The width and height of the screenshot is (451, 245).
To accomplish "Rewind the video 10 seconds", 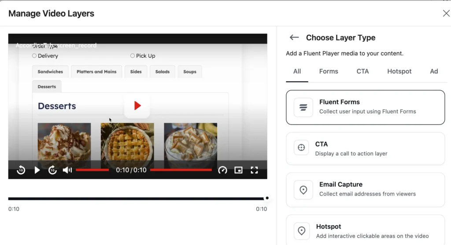I will pyautogui.click(x=21, y=170).
